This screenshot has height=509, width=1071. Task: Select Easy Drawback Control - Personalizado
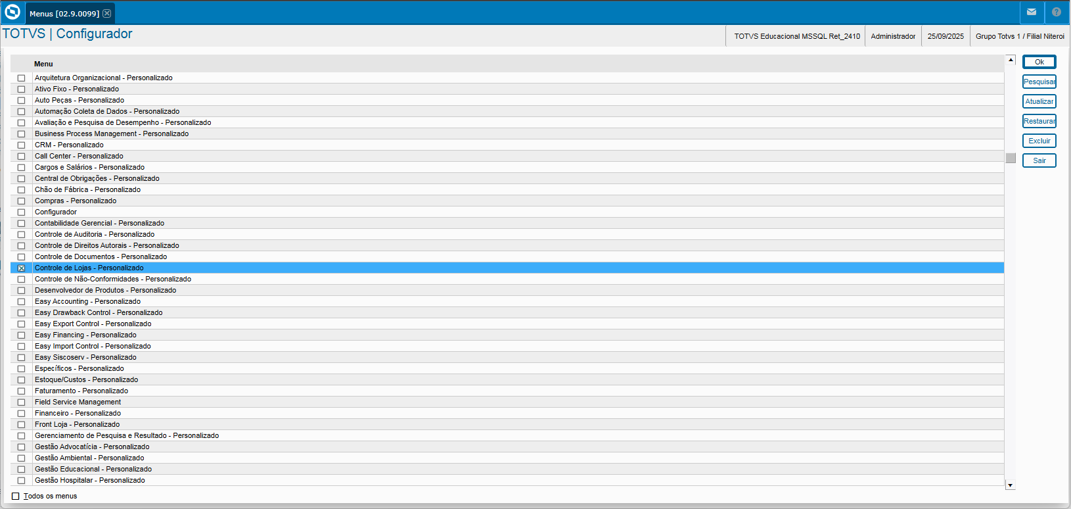507,312
